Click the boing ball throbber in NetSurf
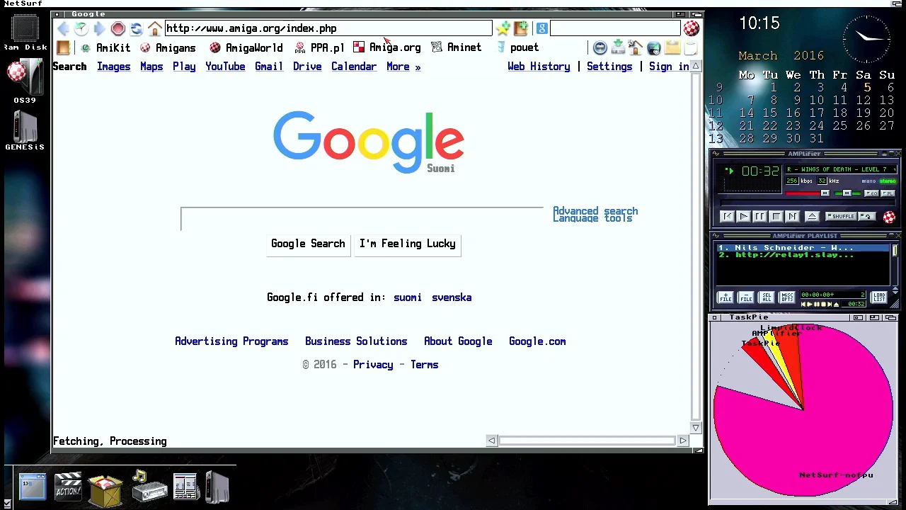906x510 pixels. [x=691, y=28]
